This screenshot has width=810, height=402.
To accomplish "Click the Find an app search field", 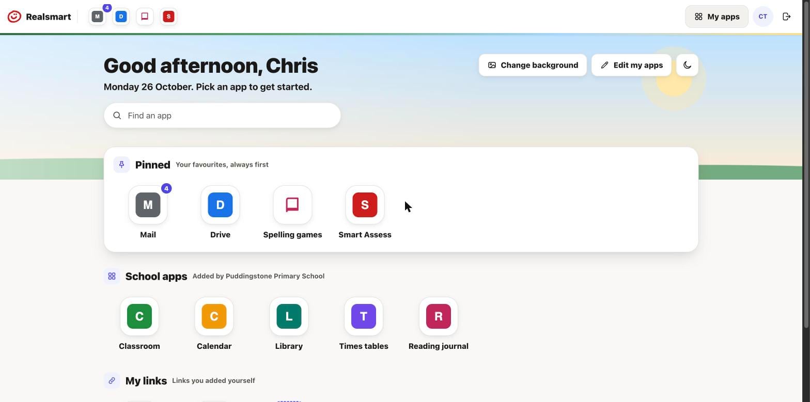I will point(222,116).
